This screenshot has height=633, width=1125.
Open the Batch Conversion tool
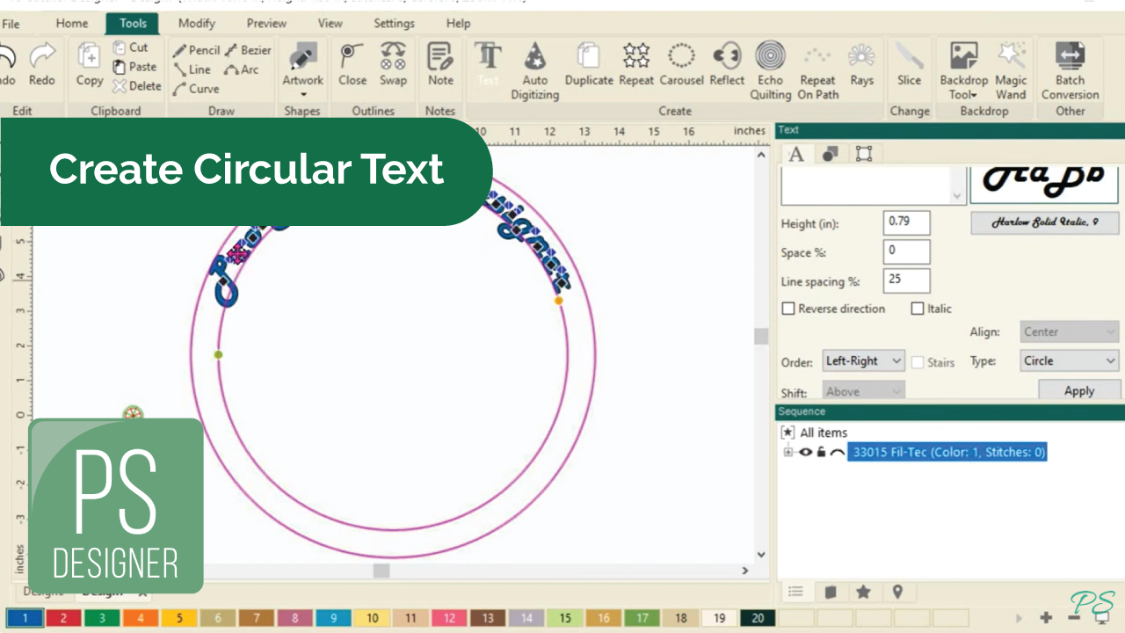tap(1070, 69)
